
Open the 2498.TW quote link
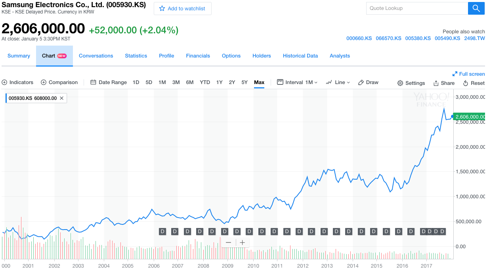pos(474,38)
